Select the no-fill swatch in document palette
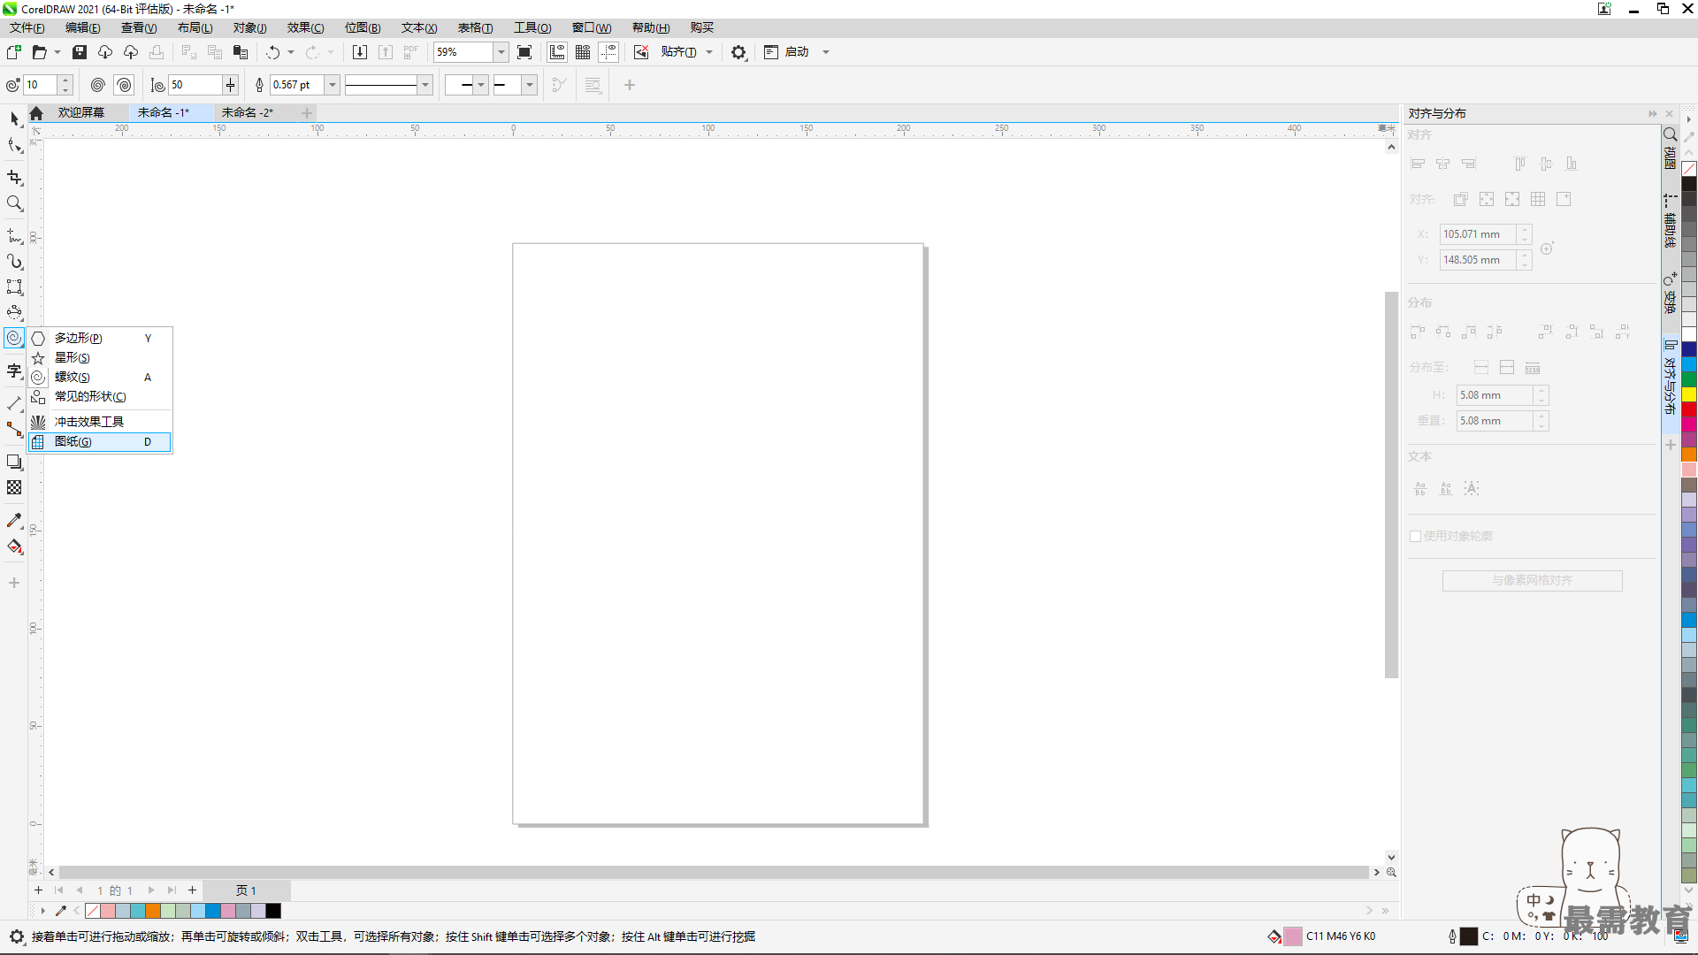The image size is (1698, 955). 92,911
